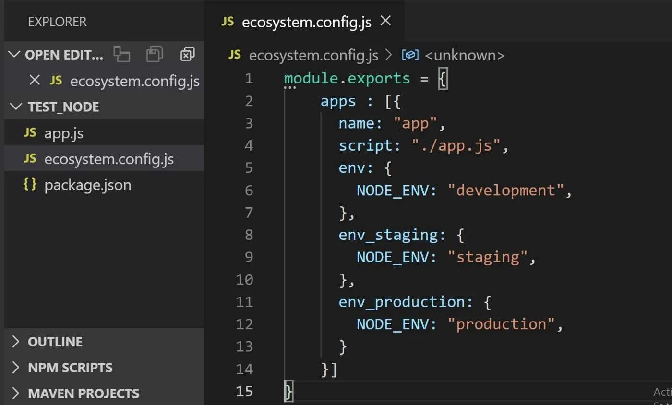Click the braces icon beside package.json
Viewport: 672px width, 405px height.
click(30, 184)
